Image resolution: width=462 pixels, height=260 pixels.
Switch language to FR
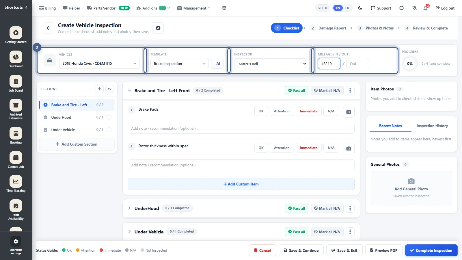(x=347, y=8)
